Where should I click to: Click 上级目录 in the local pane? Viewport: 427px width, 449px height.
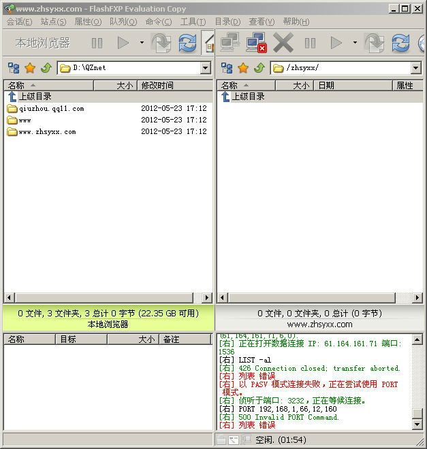tap(30, 97)
